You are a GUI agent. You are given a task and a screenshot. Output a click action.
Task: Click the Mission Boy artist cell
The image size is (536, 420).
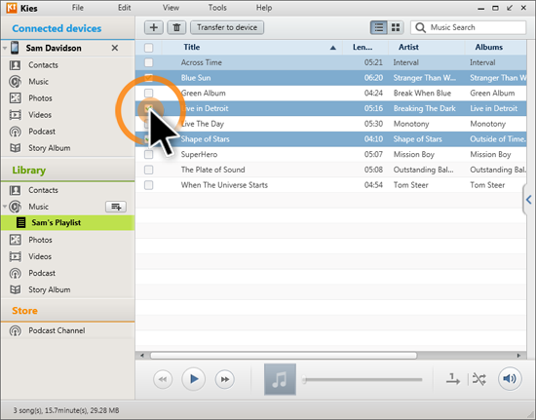pos(413,155)
